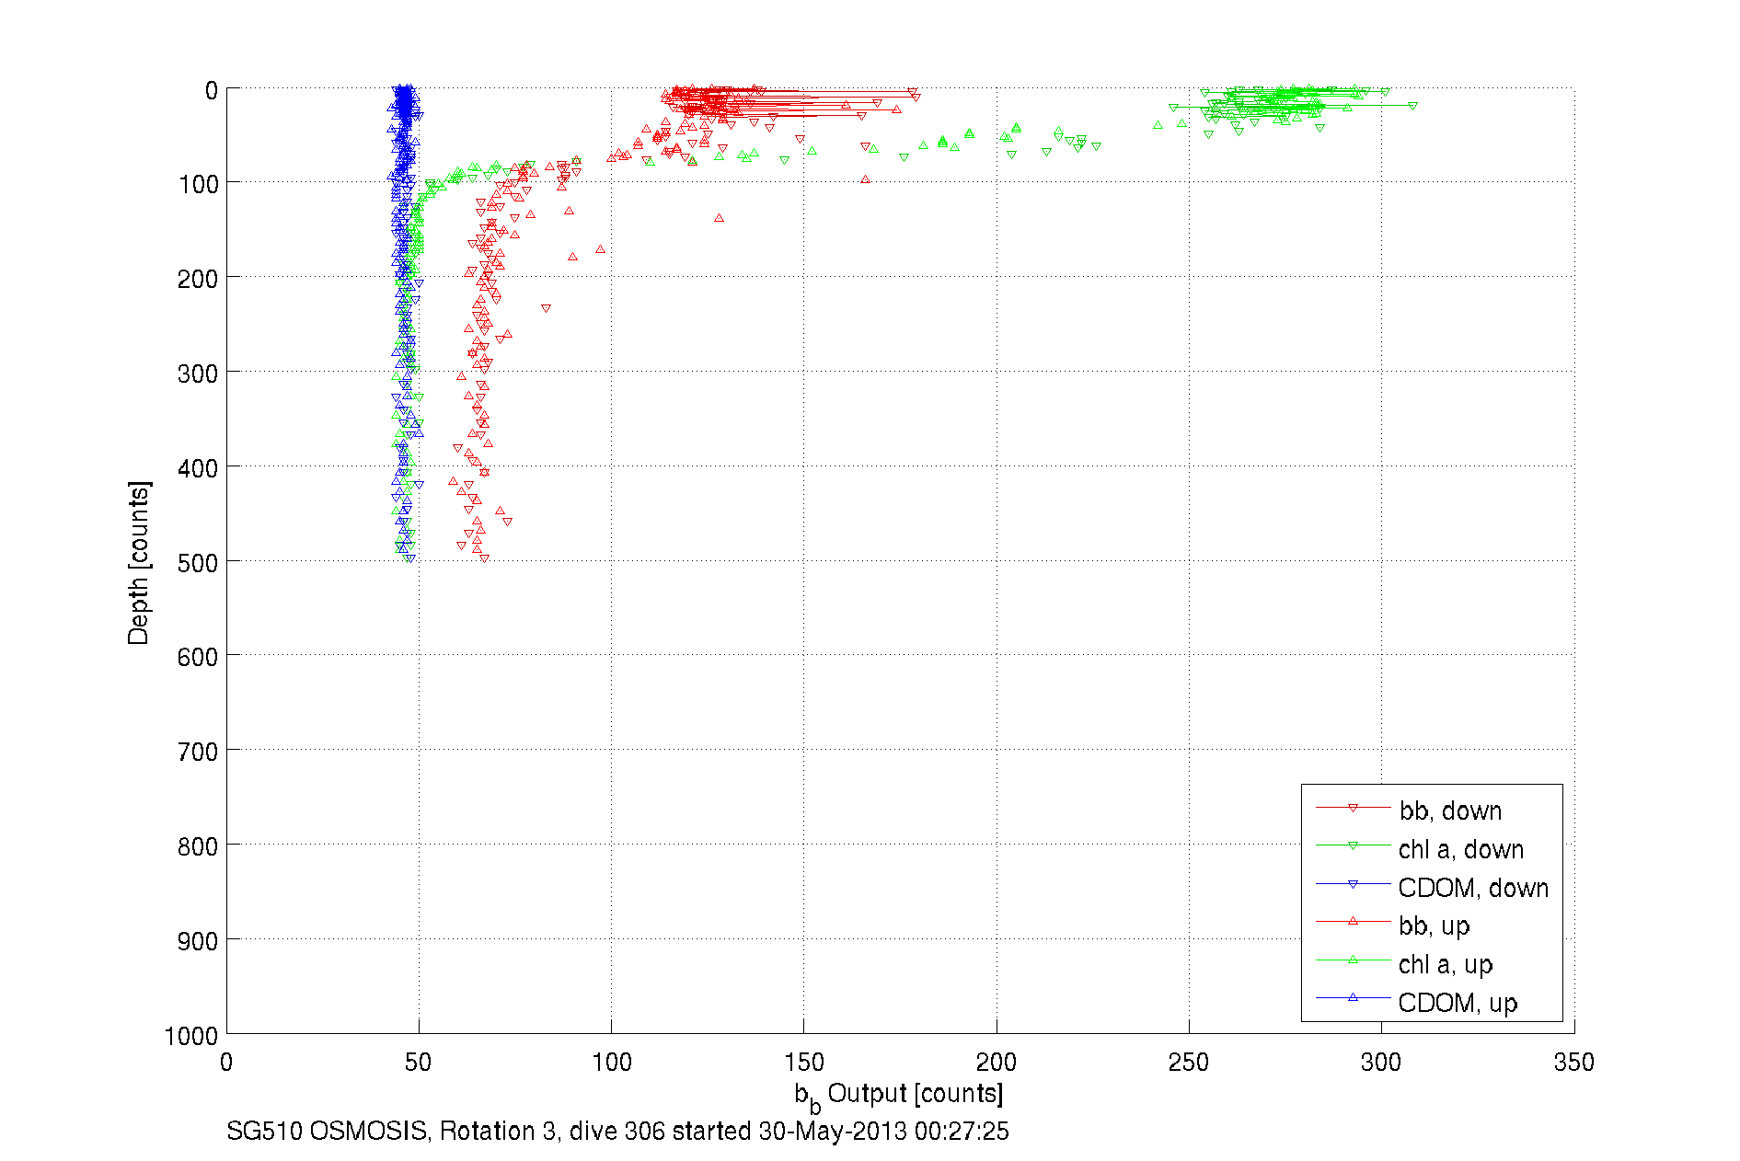1740x1161 pixels.
Task: Click the blue down-triangle marker in legend
Action: click(x=1353, y=884)
